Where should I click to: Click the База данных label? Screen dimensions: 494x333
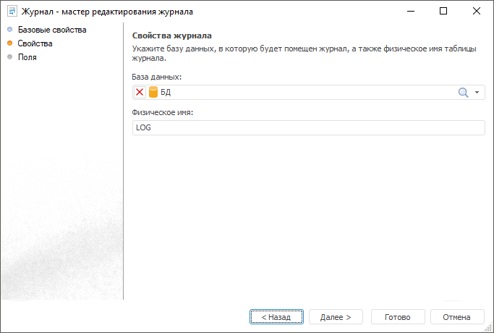(x=156, y=76)
